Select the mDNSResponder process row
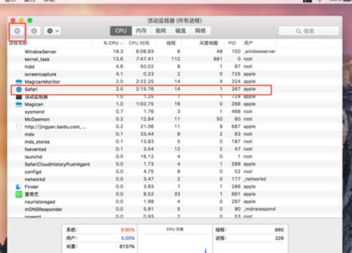 (175, 210)
